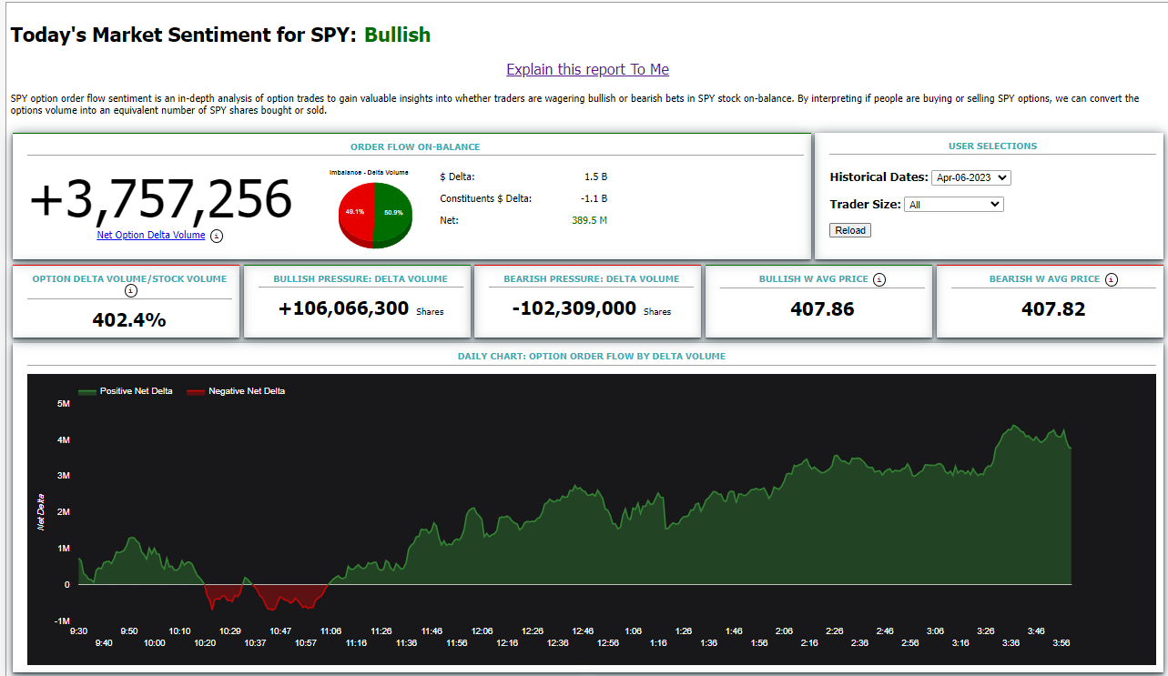Click the Bullish Pressure: Delta Volume header
Image resolution: width=1168 pixels, height=676 pixels.
[x=361, y=278]
